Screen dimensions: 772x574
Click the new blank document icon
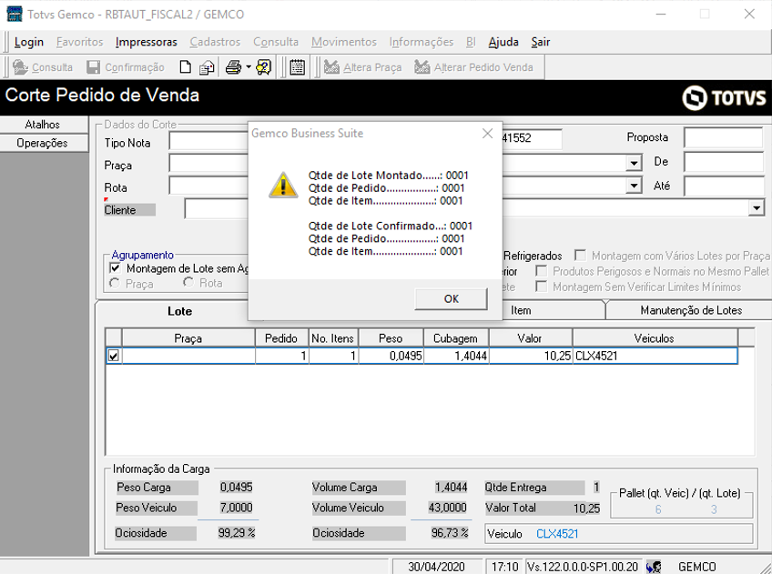(x=185, y=67)
